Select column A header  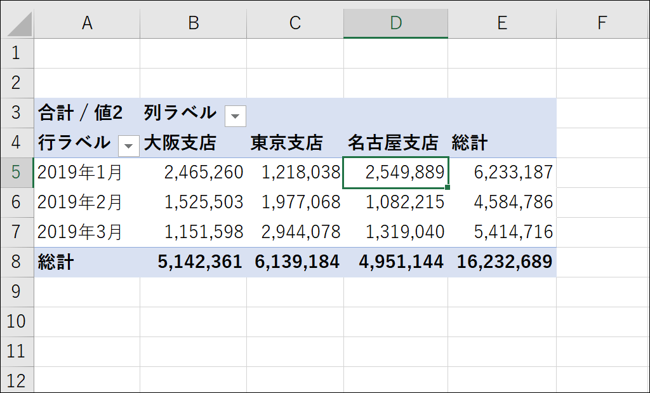(87, 23)
